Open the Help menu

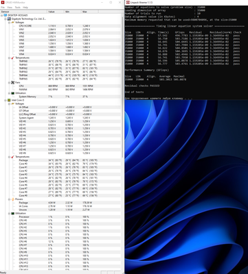pyautogui.click(x=25, y=8)
